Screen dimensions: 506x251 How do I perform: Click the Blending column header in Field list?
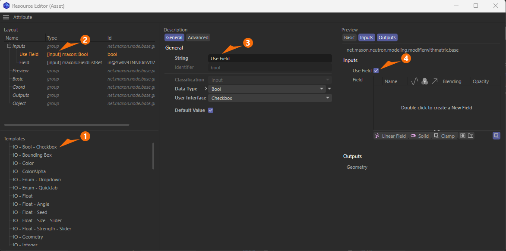(x=455, y=81)
